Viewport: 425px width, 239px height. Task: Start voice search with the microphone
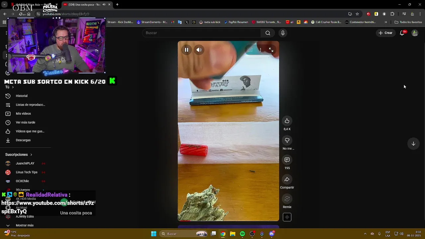283,33
